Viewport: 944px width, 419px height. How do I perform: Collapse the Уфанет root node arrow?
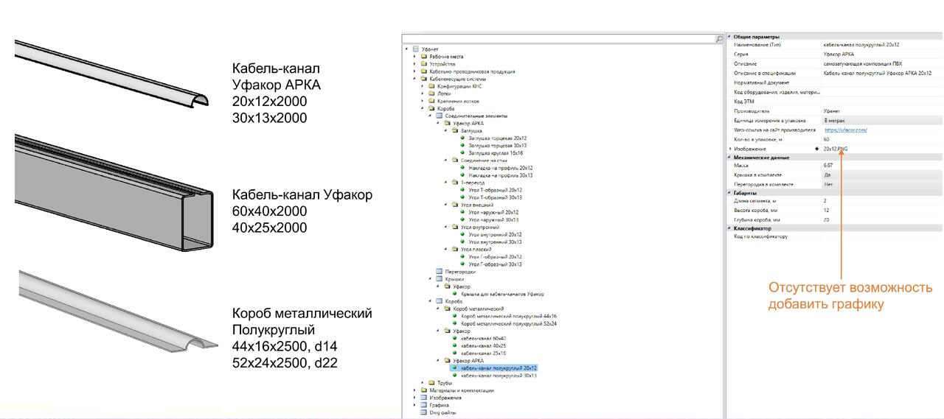coord(406,49)
